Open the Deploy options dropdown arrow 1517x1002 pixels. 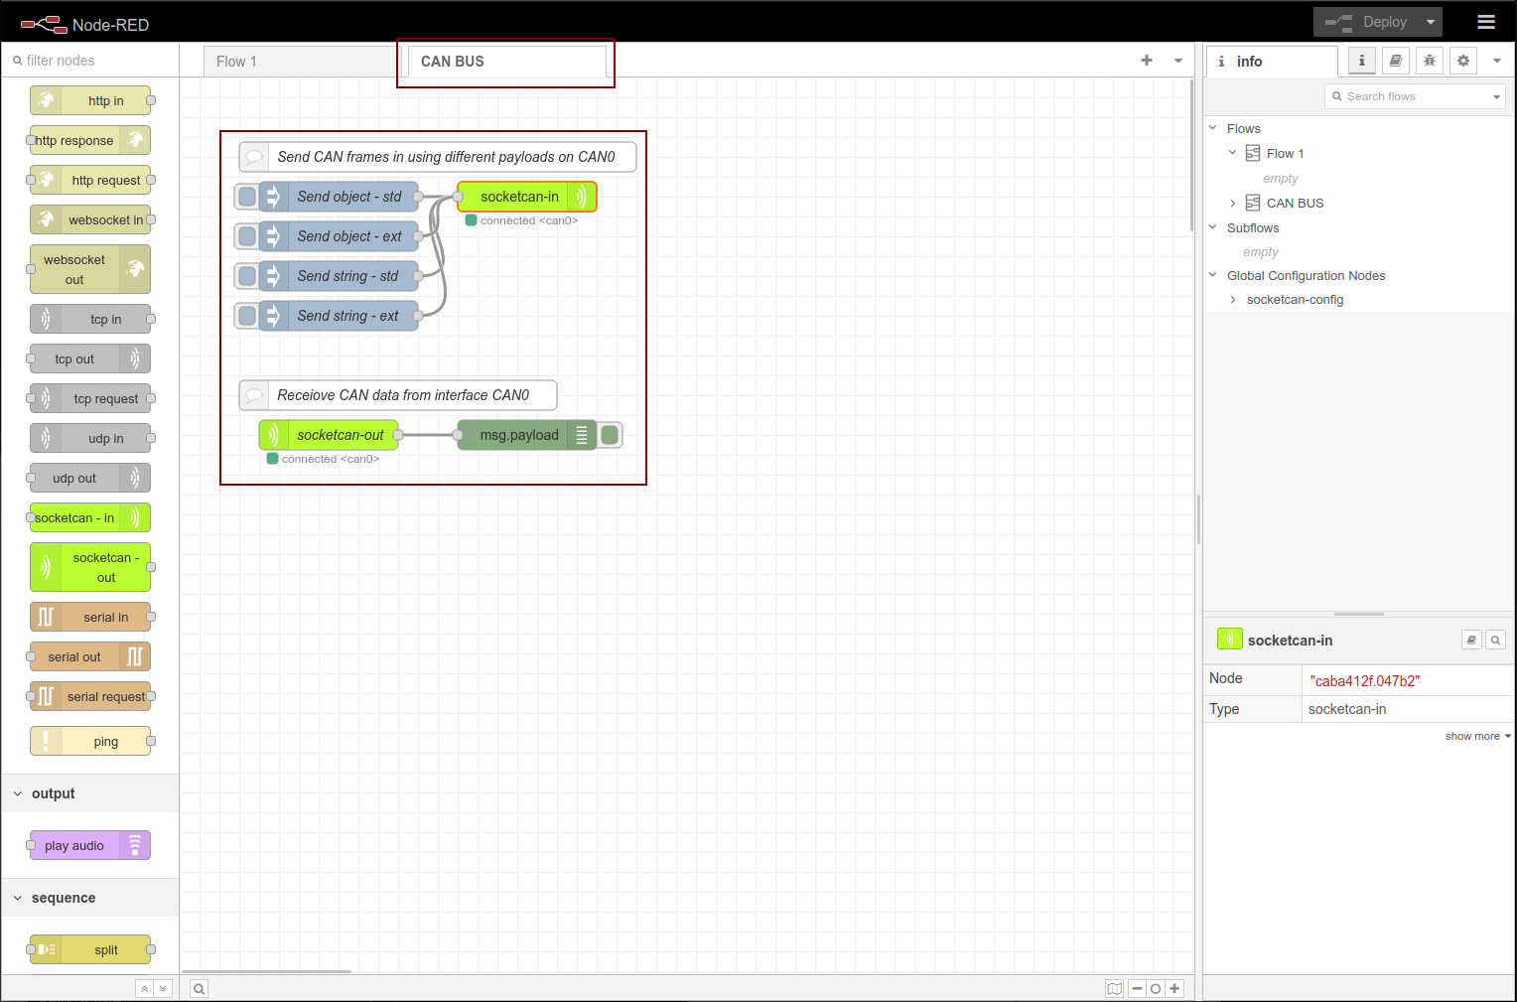click(x=1431, y=22)
